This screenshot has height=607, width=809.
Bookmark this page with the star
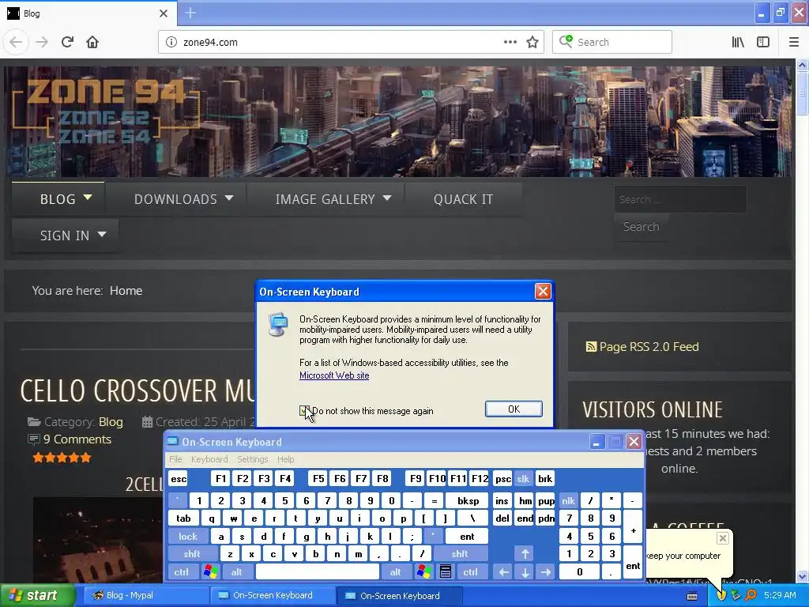pos(532,42)
